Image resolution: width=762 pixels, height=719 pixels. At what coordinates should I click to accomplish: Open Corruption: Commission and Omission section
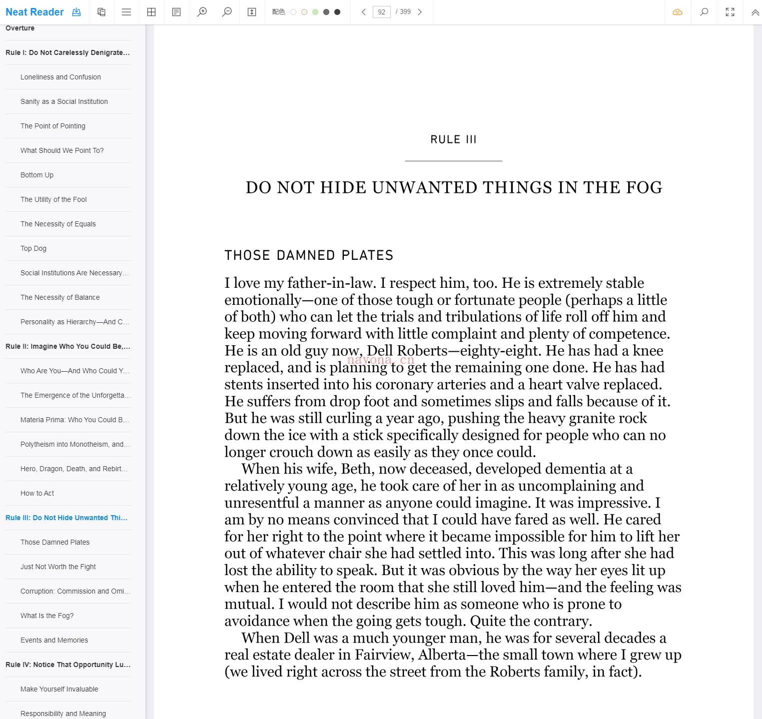coord(75,591)
